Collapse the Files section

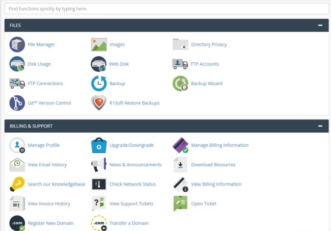point(320,25)
